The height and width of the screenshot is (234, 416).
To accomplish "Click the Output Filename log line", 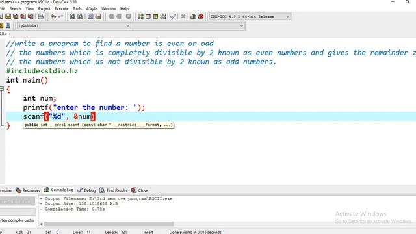I will click(106, 198).
